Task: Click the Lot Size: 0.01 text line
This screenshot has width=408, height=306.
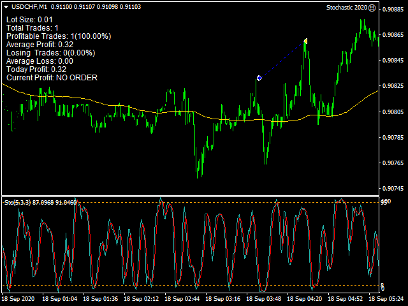Action: (x=29, y=20)
